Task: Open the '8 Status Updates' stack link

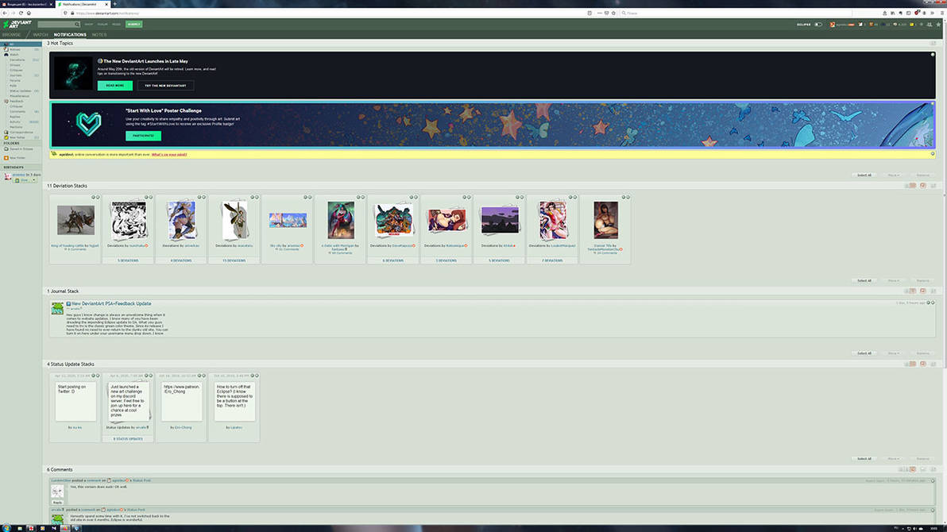Action: point(128,439)
